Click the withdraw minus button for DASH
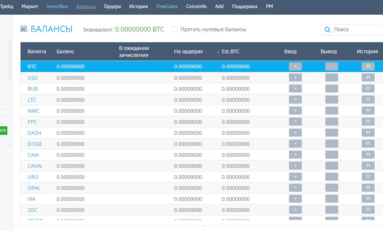Image resolution: width=383 pixels, height=231 pixels. [332, 133]
